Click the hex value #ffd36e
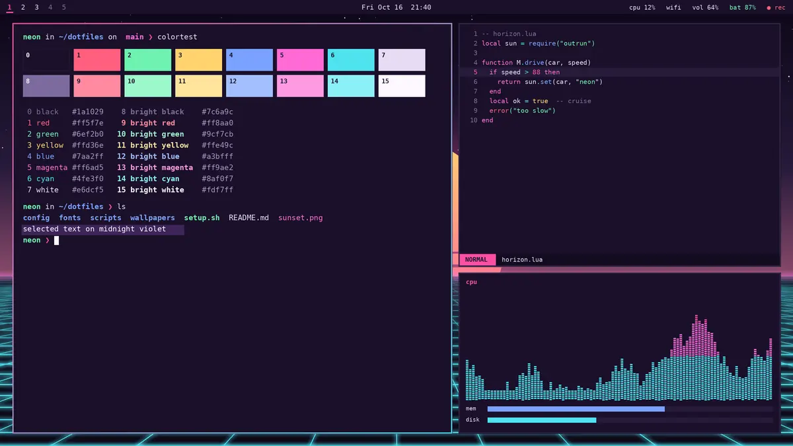793x446 pixels. pyautogui.click(x=88, y=145)
